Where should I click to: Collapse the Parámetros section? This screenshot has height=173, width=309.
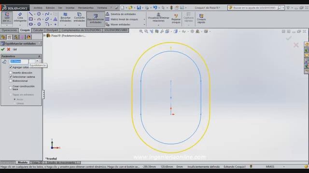[x=39, y=56]
